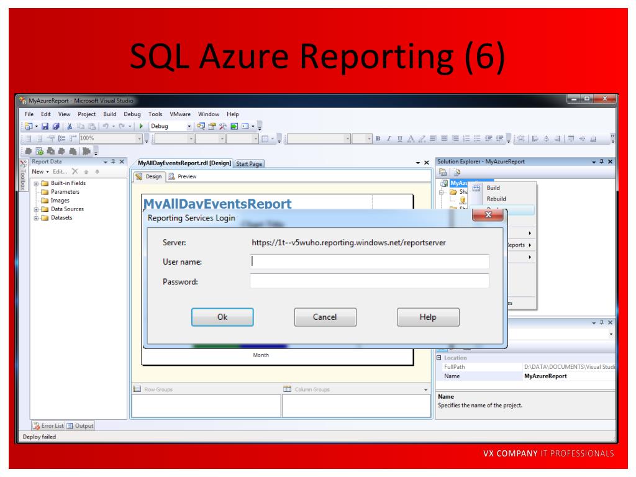This screenshot has width=636, height=477.
Task: Choose Rebuild in the context menu
Action: 496,199
